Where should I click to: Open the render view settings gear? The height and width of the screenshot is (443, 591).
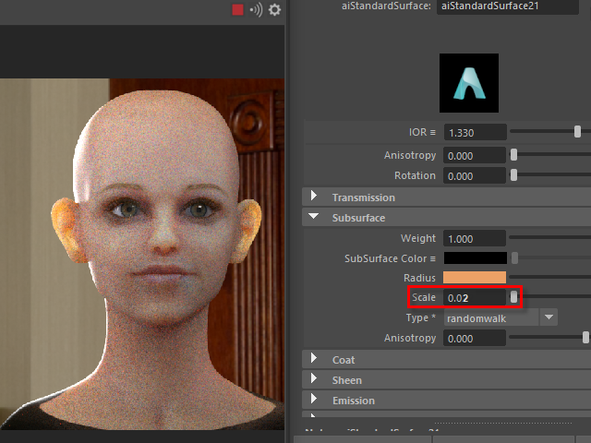274,9
